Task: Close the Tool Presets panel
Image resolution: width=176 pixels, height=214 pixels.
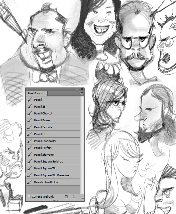Action: point(82,89)
